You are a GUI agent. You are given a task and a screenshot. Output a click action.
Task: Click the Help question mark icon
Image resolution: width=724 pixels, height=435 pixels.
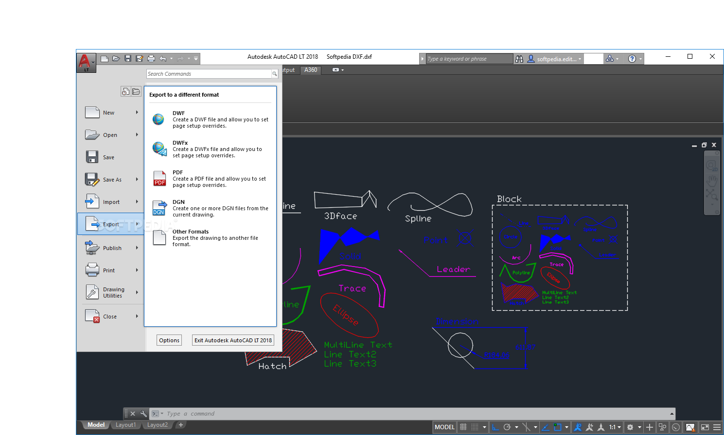coord(632,59)
